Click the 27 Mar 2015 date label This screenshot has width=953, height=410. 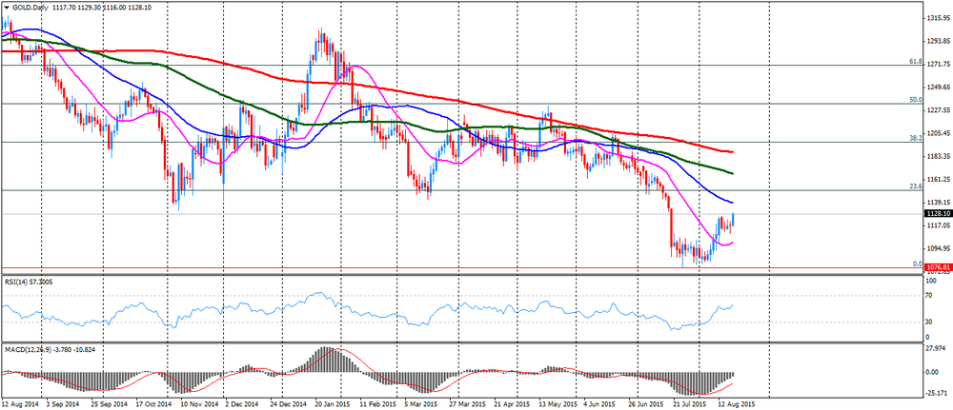[468, 402]
